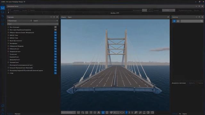Pin the Свойства panel
The image size is (205, 115).
coord(199,17)
